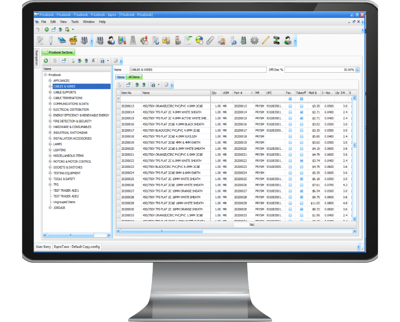400x322 pixels.
Task: Open the gear settings icon in toolbar
Action: pyautogui.click(x=255, y=40)
